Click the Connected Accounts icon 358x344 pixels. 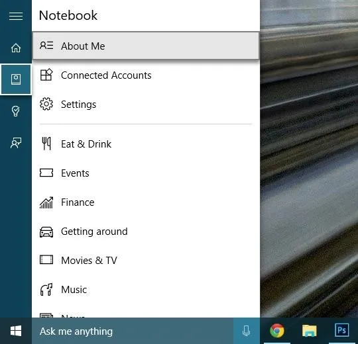46,75
